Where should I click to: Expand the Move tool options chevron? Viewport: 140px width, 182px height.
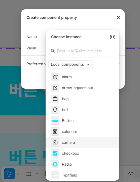click(18, 174)
